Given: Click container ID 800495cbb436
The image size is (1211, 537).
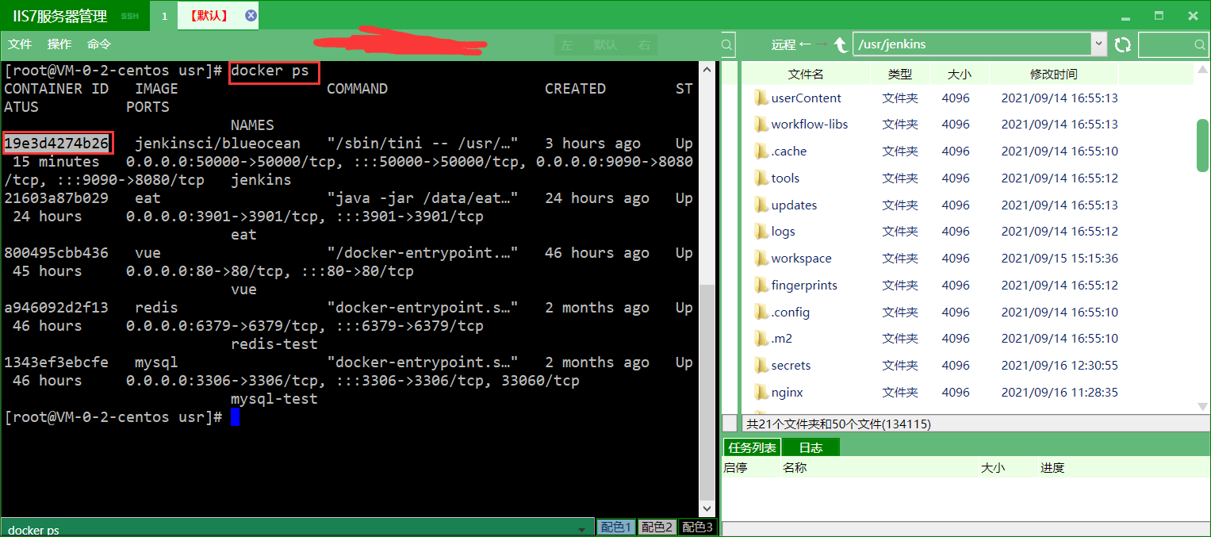Looking at the screenshot, I should pos(56,253).
